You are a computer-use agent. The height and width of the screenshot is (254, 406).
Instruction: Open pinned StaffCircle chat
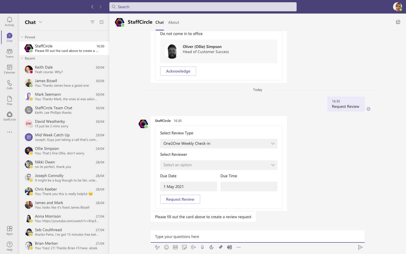(64, 48)
